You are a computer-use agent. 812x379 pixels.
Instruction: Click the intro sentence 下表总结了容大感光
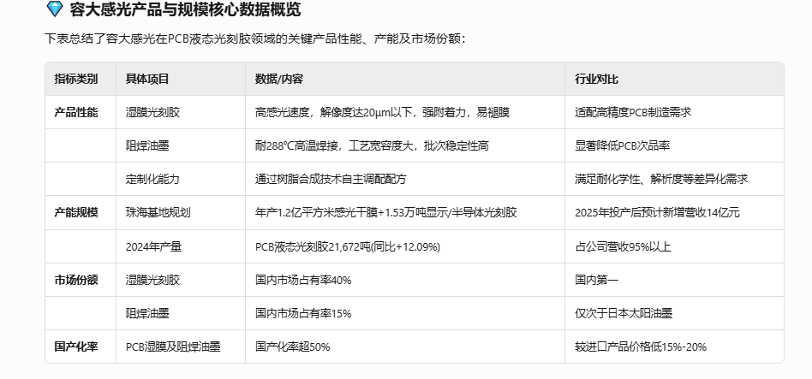(255, 38)
